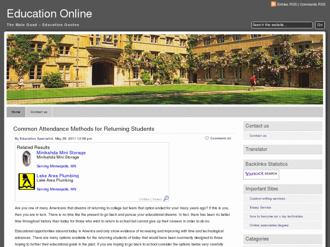Click the Contact us sidebar heading
Viewport: 330px width, 247px height.
tap(257, 126)
